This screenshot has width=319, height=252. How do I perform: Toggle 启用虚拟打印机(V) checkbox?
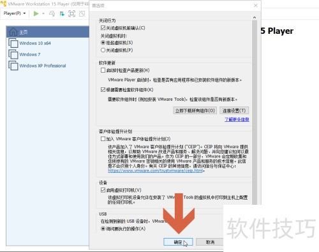(103, 190)
